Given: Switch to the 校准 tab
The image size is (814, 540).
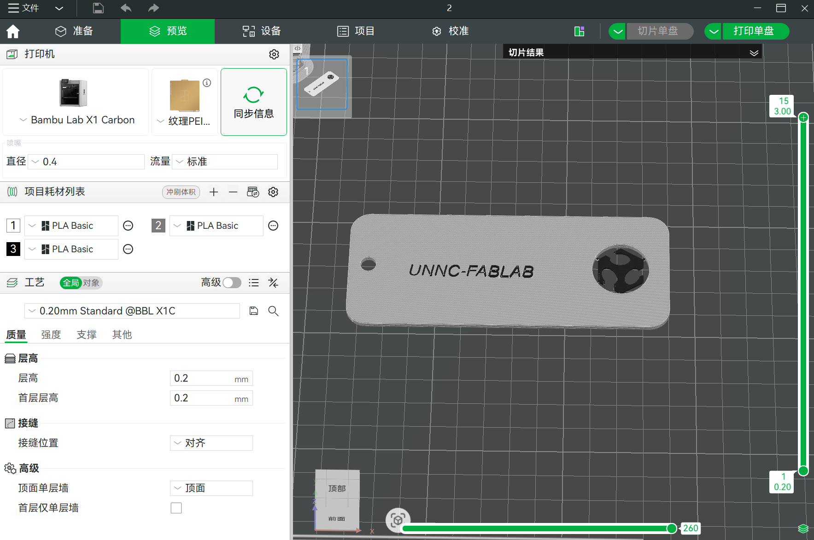Looking at the screenshot, I should (450, 31).
